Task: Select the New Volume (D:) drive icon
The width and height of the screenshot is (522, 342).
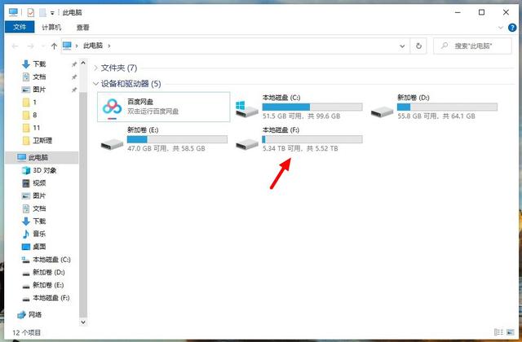Action: pos(382,112)
